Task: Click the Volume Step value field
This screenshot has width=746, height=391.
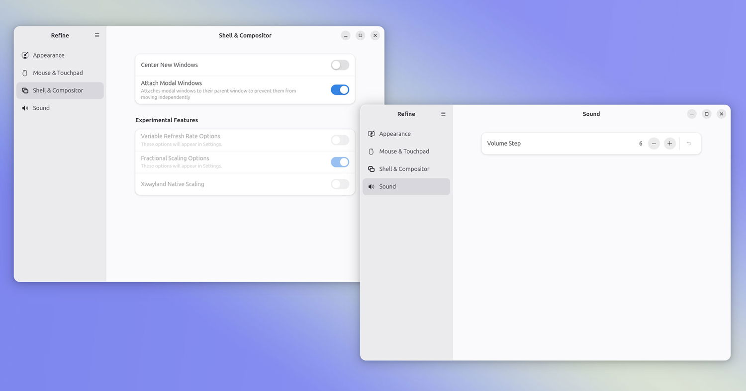Action: click(641, 144)
